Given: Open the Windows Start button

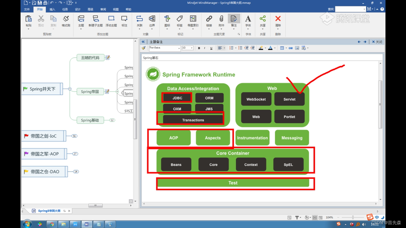Looking at the screenshot, I should pyautogui.click(x=27, y=224).
